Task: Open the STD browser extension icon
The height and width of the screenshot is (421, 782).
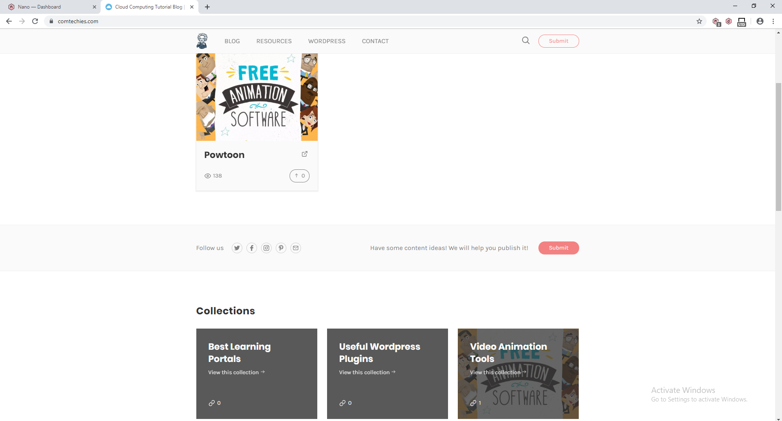Action: pyautogui.click(x=741, y=21)
